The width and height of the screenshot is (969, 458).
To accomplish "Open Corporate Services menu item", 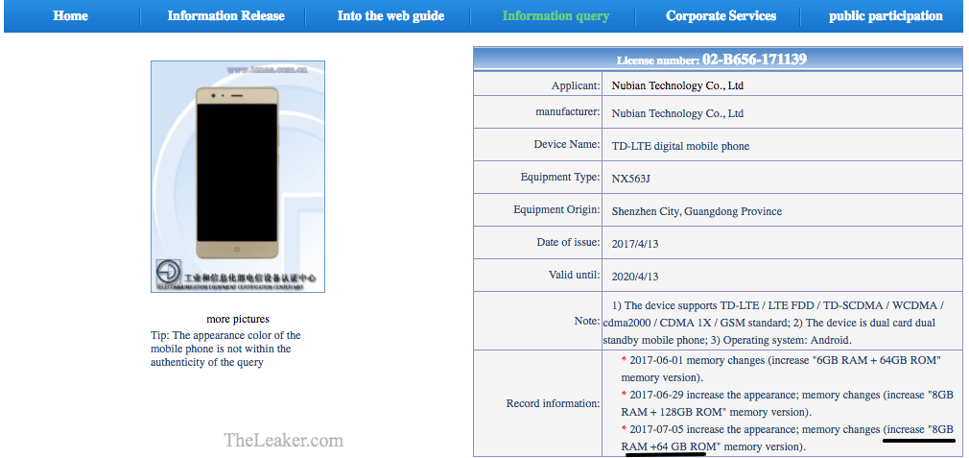I will tap(721, 16).
